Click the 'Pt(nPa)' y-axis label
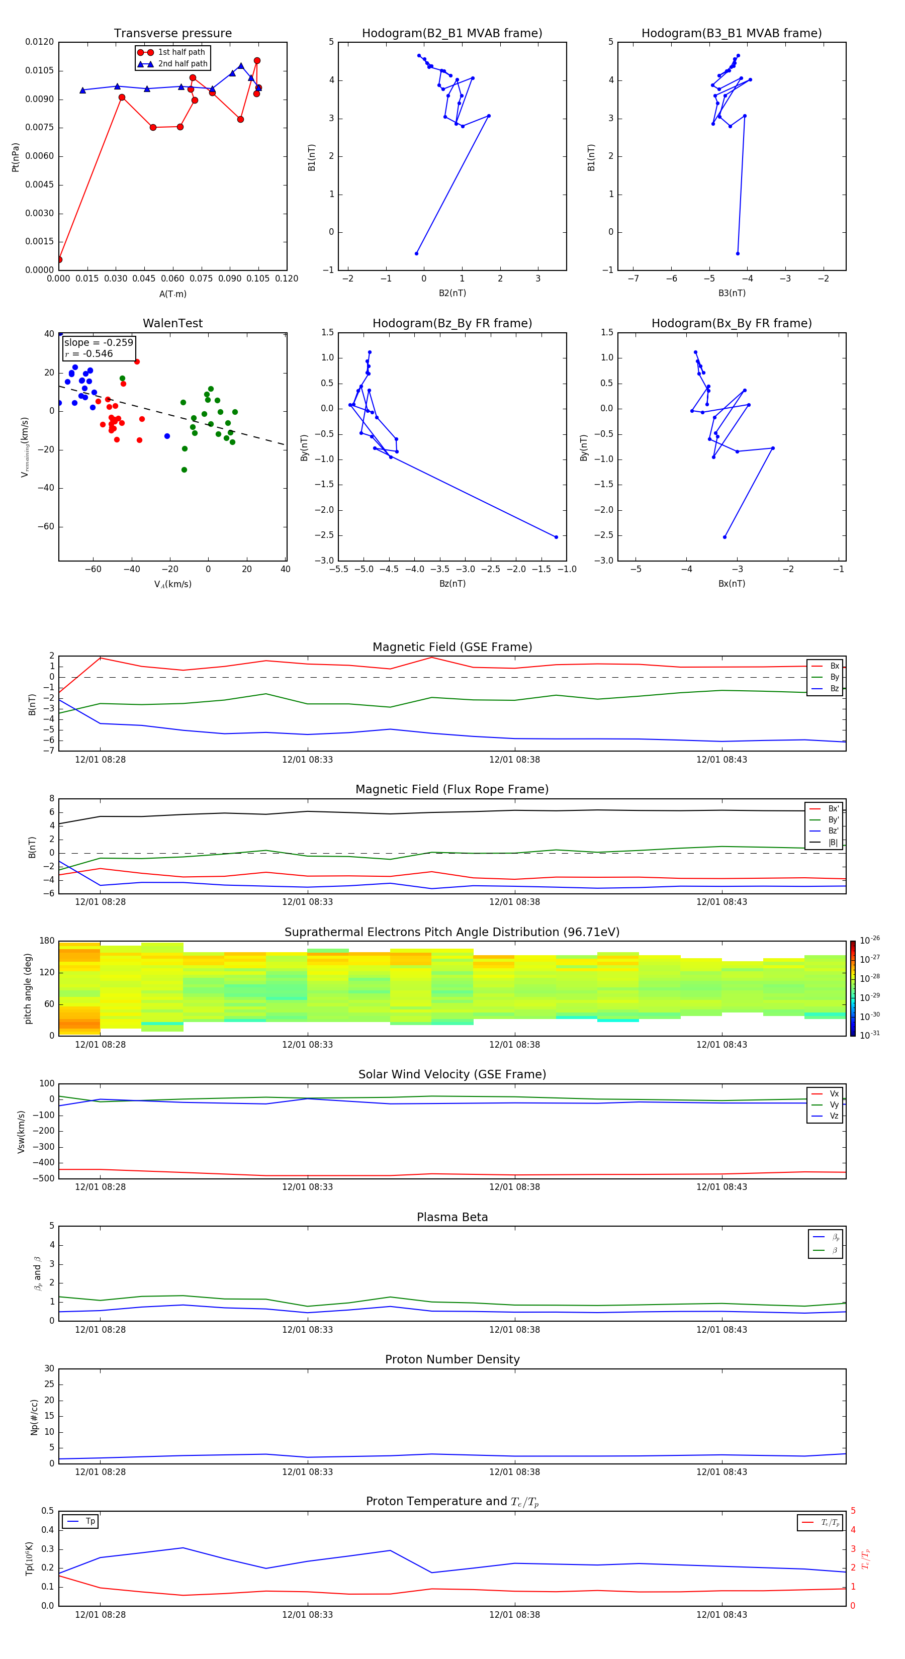 [16, 157]
